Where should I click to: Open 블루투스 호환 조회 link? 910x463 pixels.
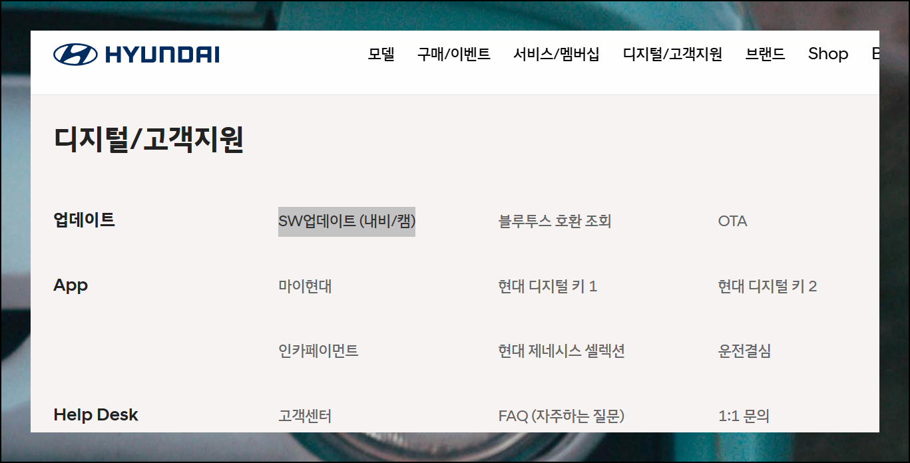[555, 221]
